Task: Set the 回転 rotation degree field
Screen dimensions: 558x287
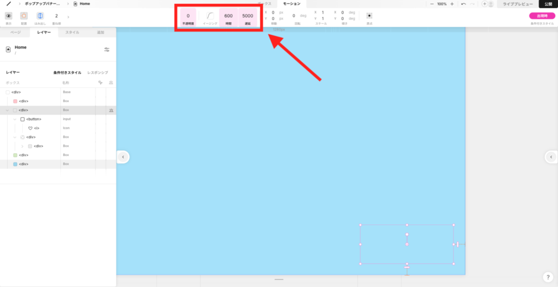Action: point(294,16)
